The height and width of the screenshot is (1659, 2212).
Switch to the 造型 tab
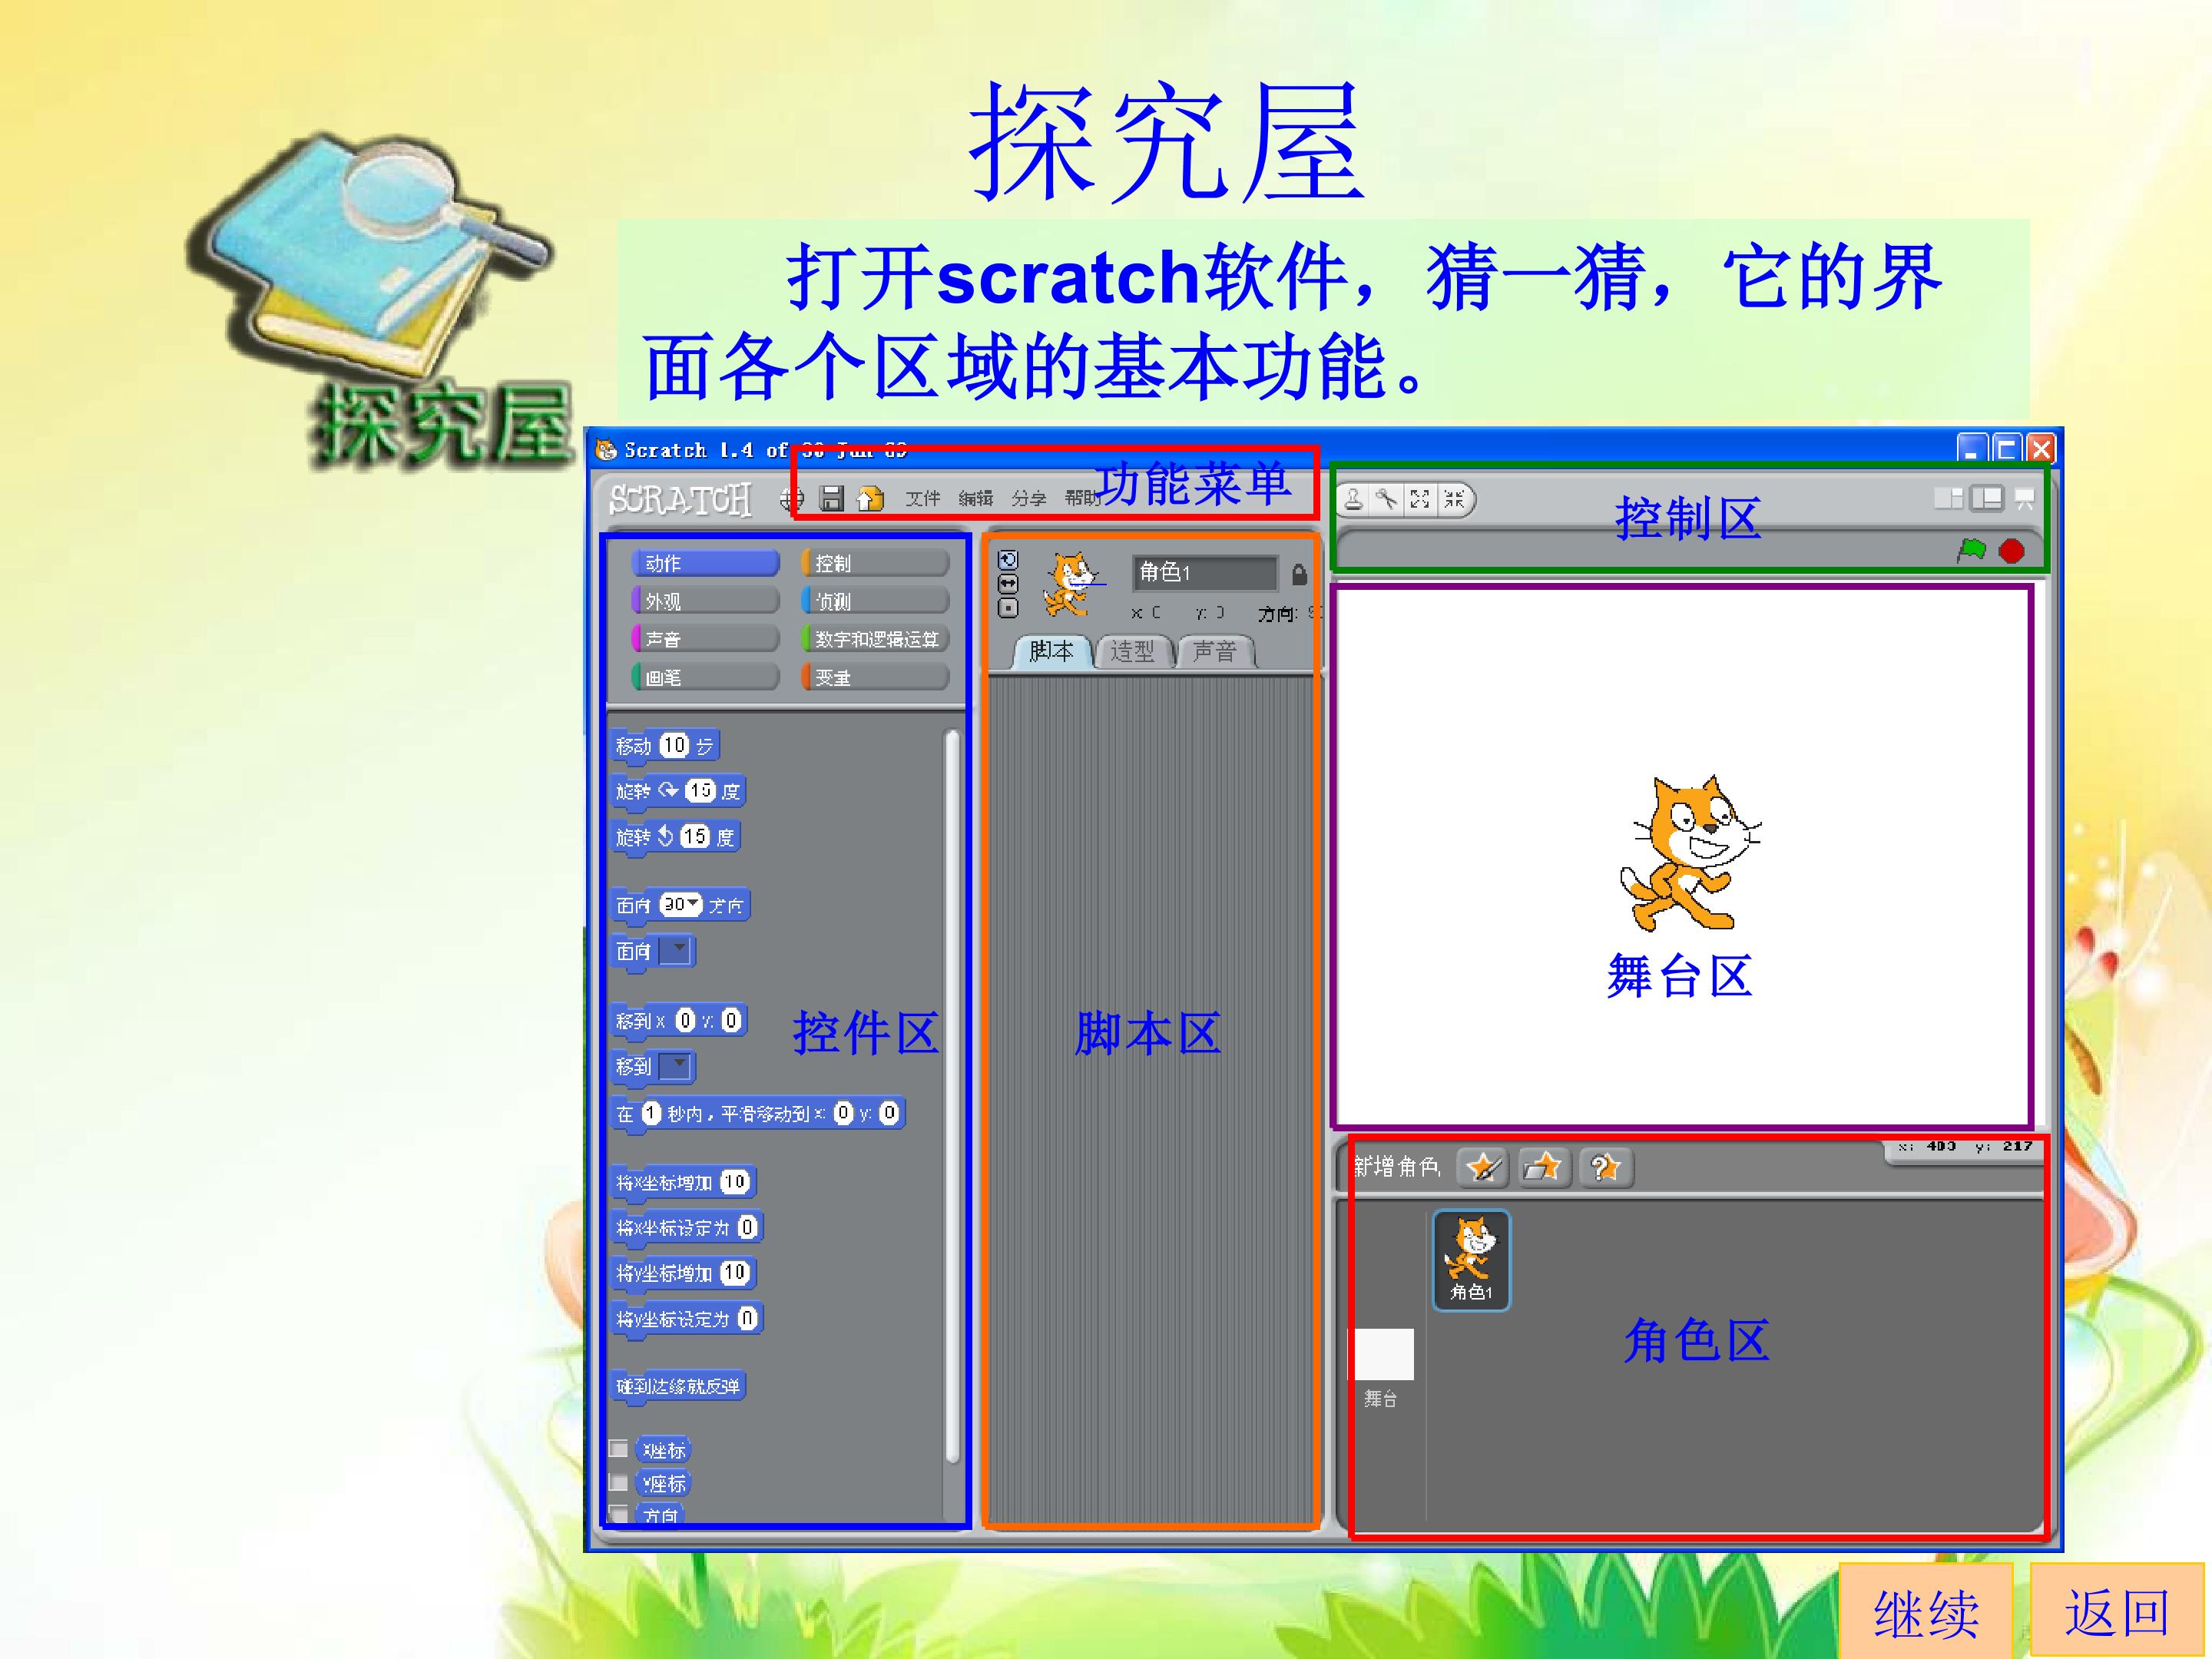pyautogui.click(x=1133, y=652)
